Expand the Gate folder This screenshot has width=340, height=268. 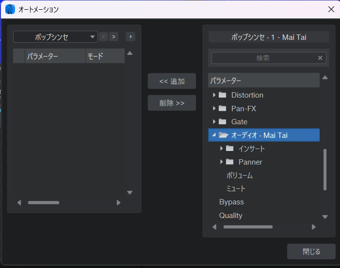214,122
